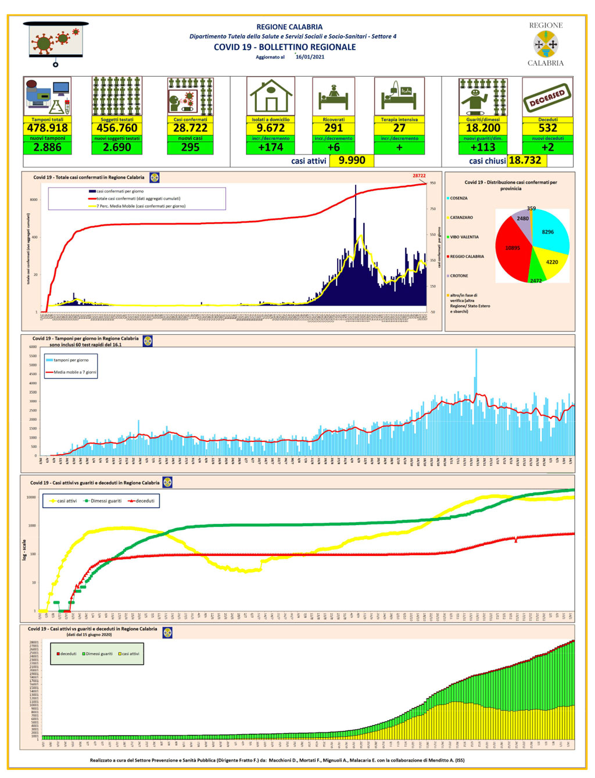This screenshot has width=595, height=778.
Task: Click the Guariti/dimessi icon
Action: click(x=483, y=97)
